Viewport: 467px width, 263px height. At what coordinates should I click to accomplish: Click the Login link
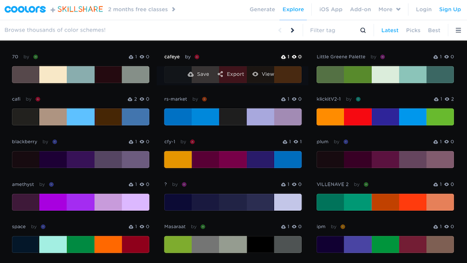(423, 9)
